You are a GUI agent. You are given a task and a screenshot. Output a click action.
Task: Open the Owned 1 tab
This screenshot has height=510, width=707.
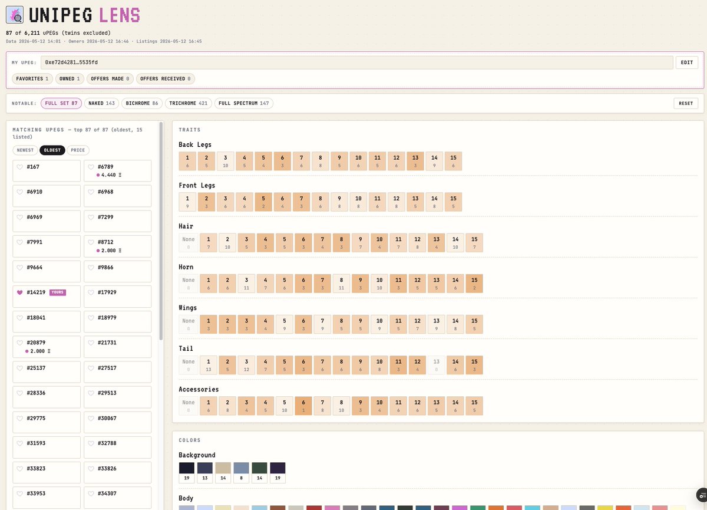(70, 78)
